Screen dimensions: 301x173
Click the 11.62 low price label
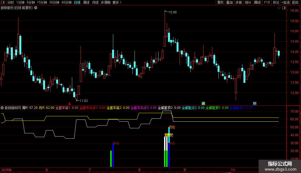pos(84,101)
